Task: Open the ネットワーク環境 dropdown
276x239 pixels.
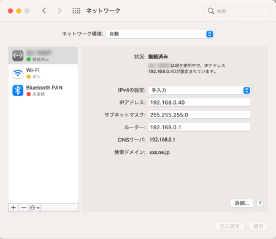Action: point(159,34)
